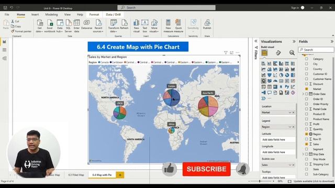
Task: Select the Pie chart visual icon
Action: [281, 75]
